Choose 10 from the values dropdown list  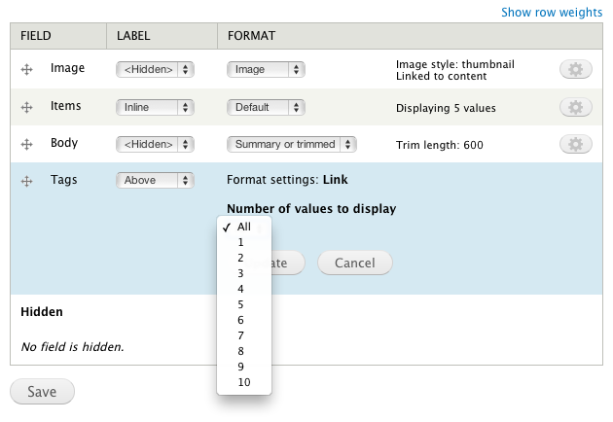(244, 382)
